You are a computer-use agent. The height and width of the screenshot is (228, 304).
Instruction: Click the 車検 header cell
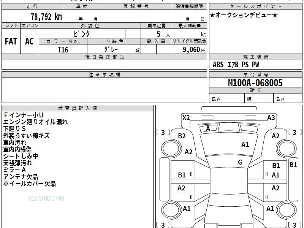coord(82,6)
